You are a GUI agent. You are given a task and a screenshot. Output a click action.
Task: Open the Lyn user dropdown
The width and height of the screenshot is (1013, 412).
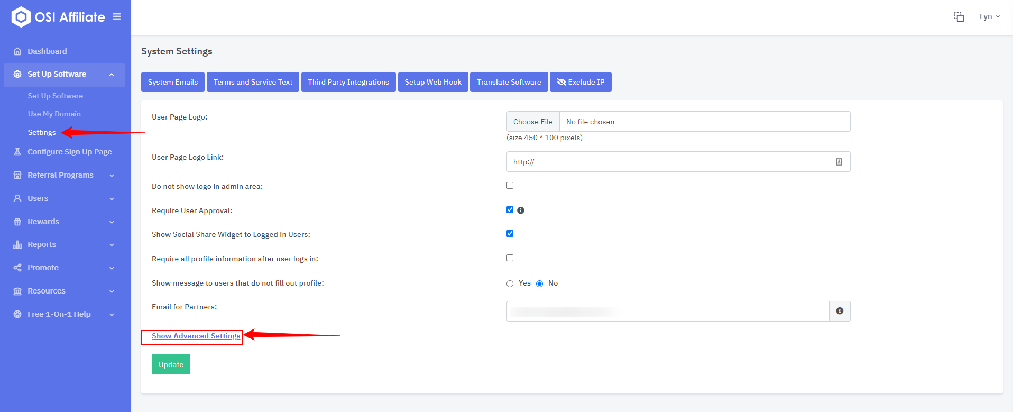(x=989, y=17)
